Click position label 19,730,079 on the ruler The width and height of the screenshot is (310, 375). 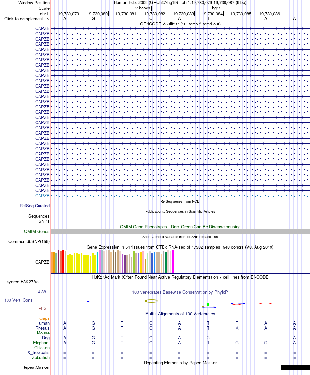(x=69, y=14)
